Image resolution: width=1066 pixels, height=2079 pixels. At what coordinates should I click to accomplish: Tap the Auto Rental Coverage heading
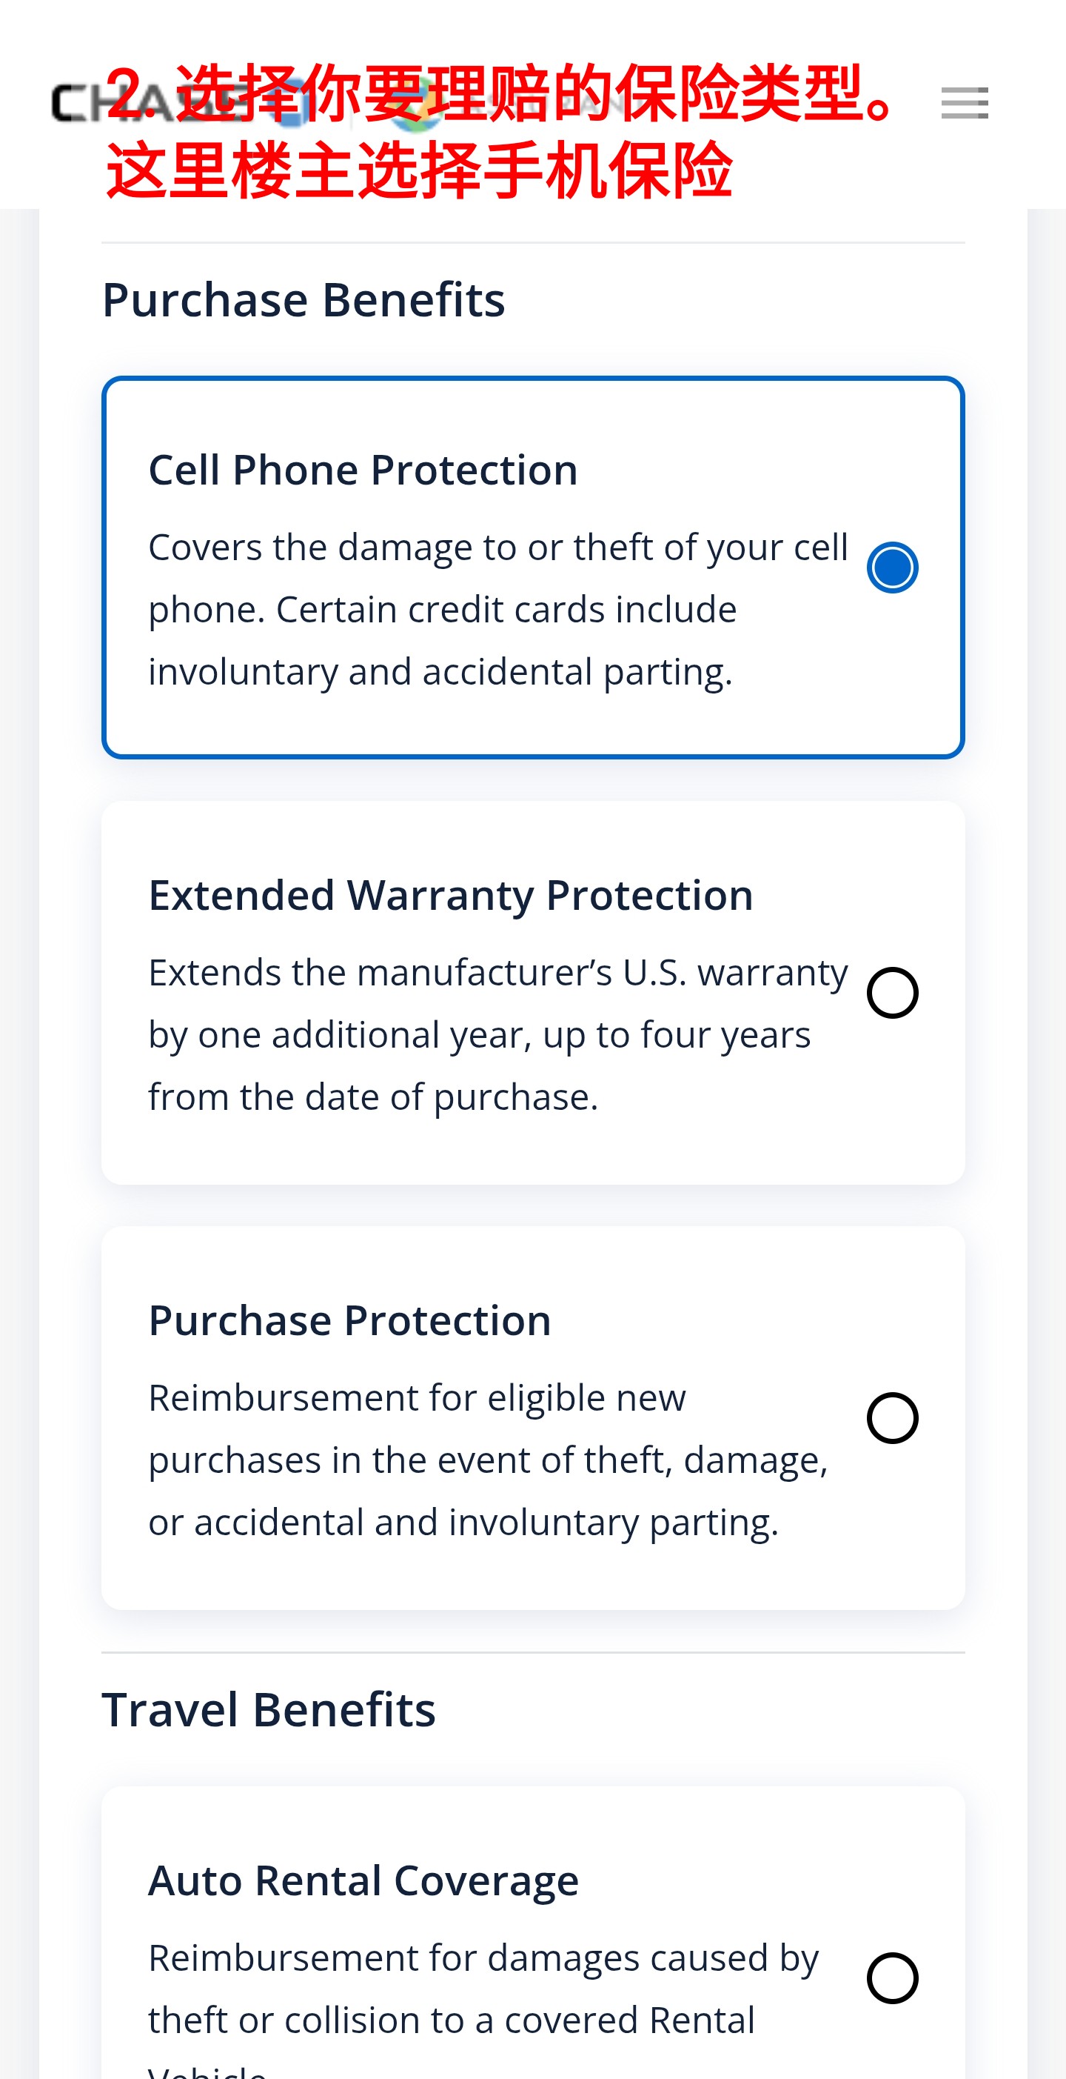363,1880
